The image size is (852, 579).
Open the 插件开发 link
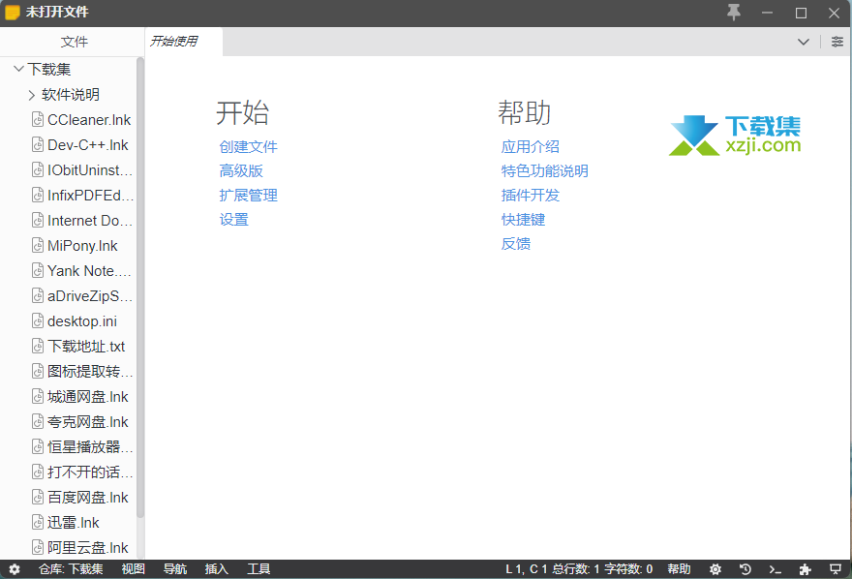coord(530,195)
